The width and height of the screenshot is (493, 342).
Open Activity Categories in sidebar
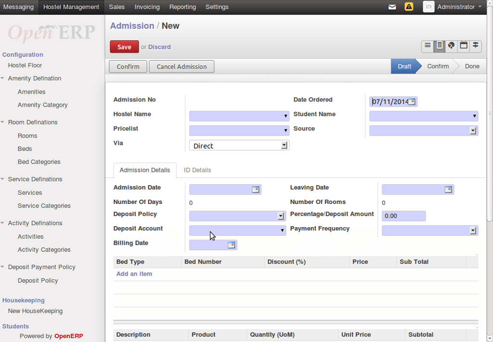click(x=44, y=250)
